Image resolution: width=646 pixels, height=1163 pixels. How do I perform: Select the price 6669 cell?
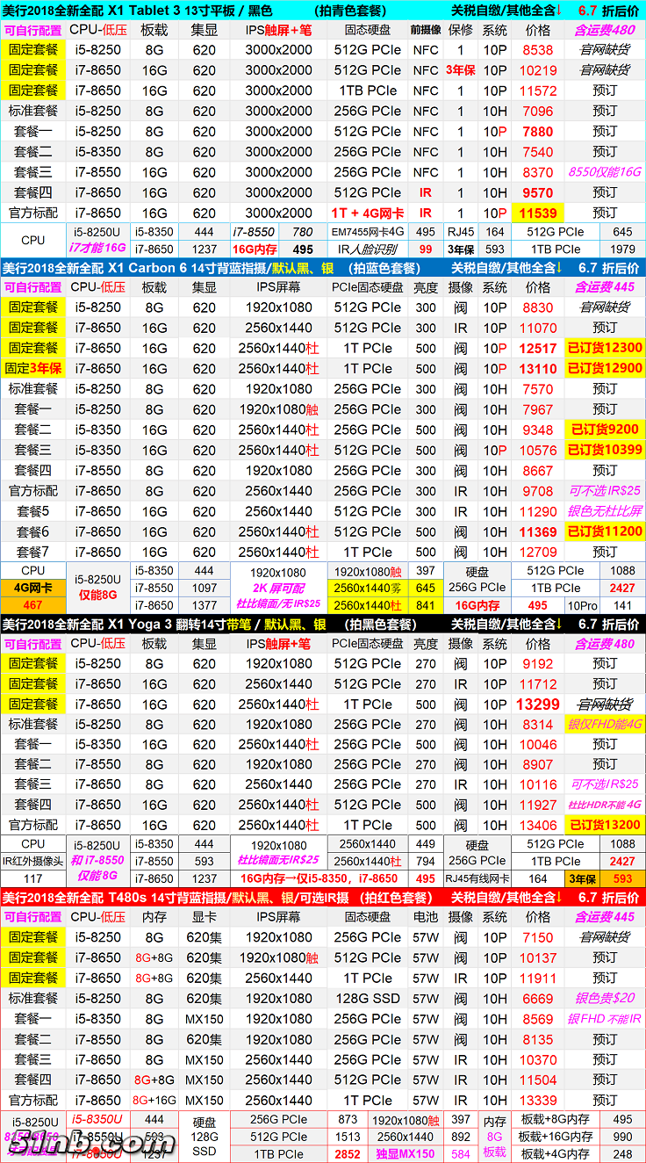tap(538, 998)
